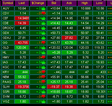Image resolution: width=112 pixels, height=106 pixels.
Task: Click the Ask column header
Action: (x=69, y=3)
